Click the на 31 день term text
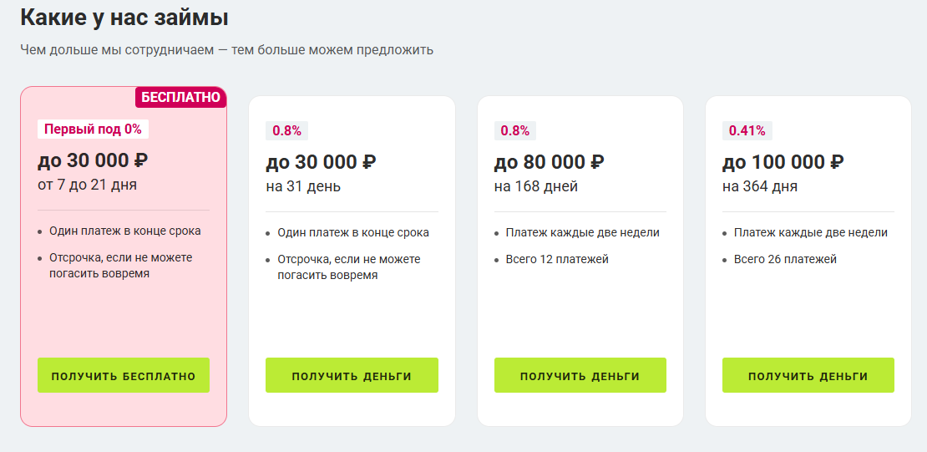Viewport: 927px width, 452px height. coord(303,186)
